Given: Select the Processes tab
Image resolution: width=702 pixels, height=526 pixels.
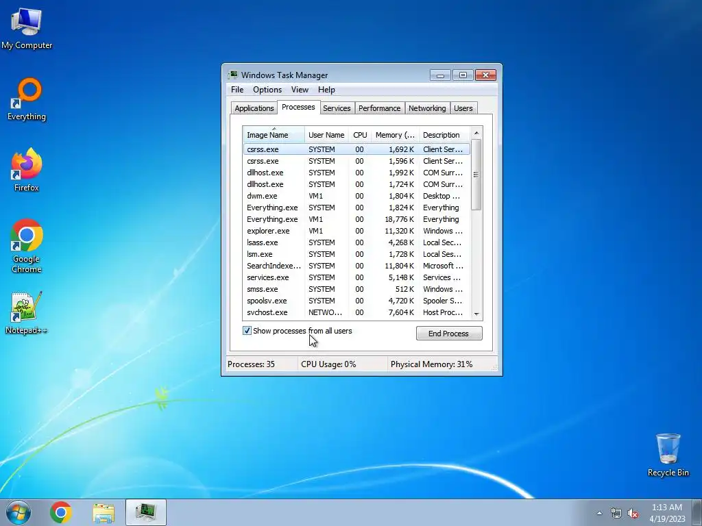Looking at the screenshot, I should tap(298, 107).
